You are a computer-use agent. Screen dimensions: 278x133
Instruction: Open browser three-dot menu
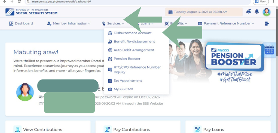273,1
